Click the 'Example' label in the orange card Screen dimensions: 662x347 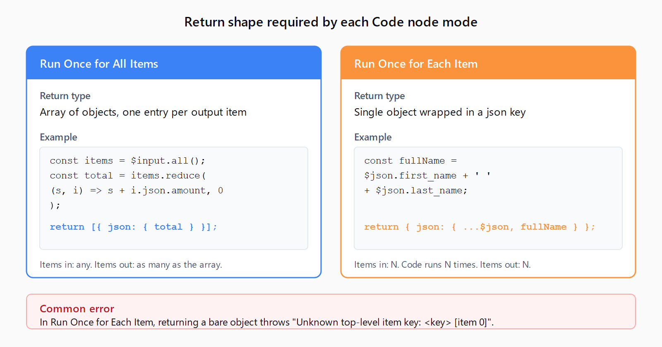point(373,137)
